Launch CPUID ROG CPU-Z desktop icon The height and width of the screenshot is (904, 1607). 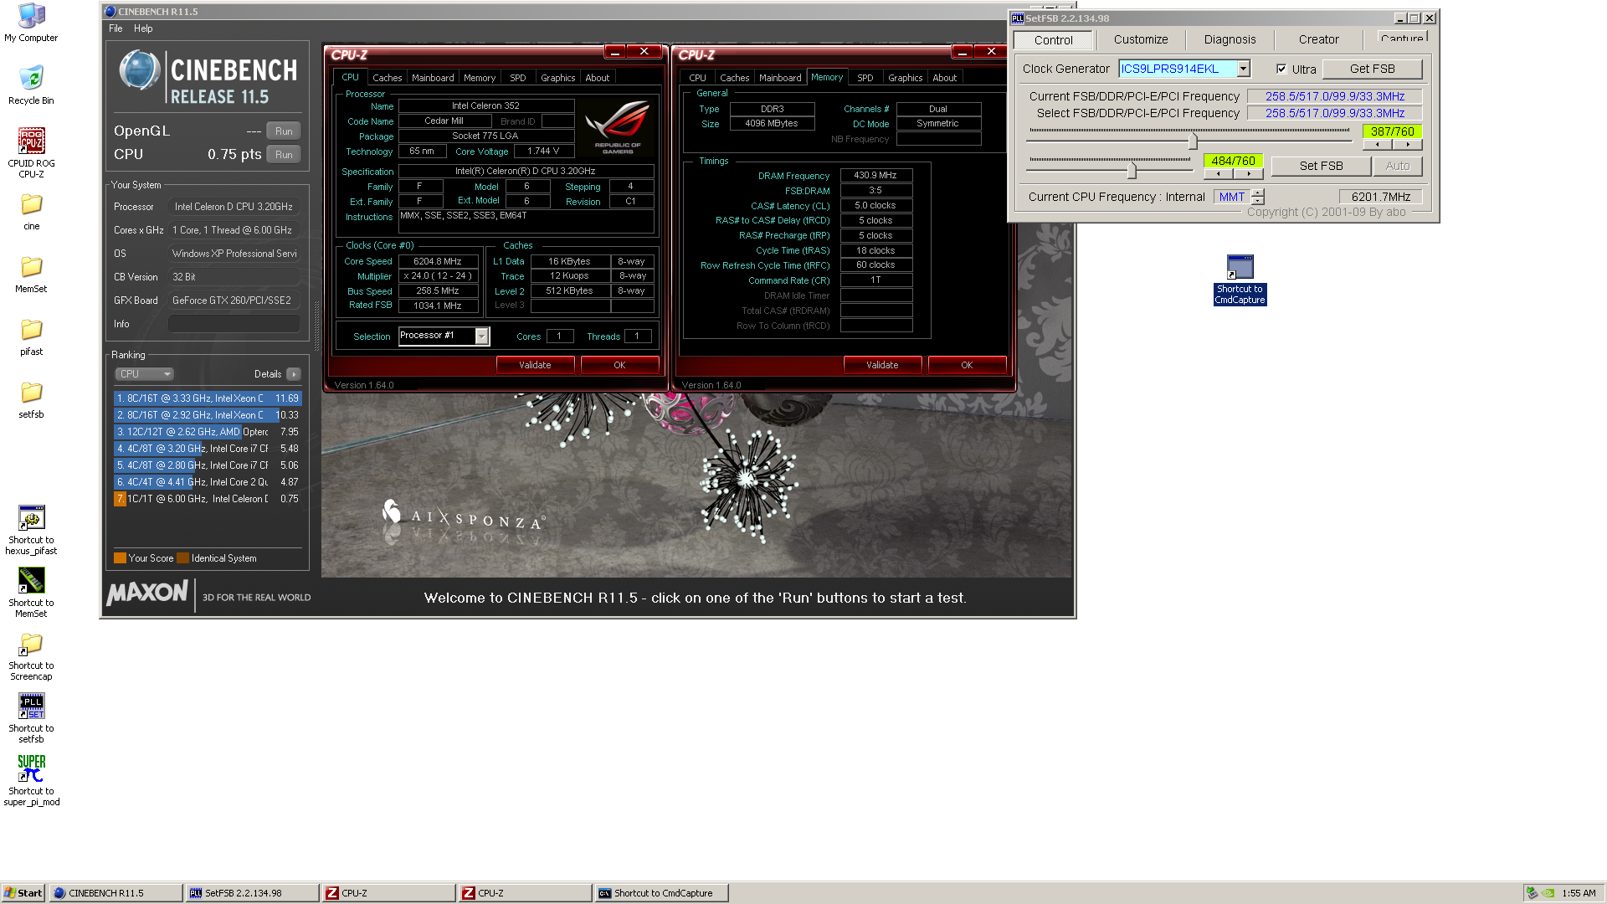point(31,152)
